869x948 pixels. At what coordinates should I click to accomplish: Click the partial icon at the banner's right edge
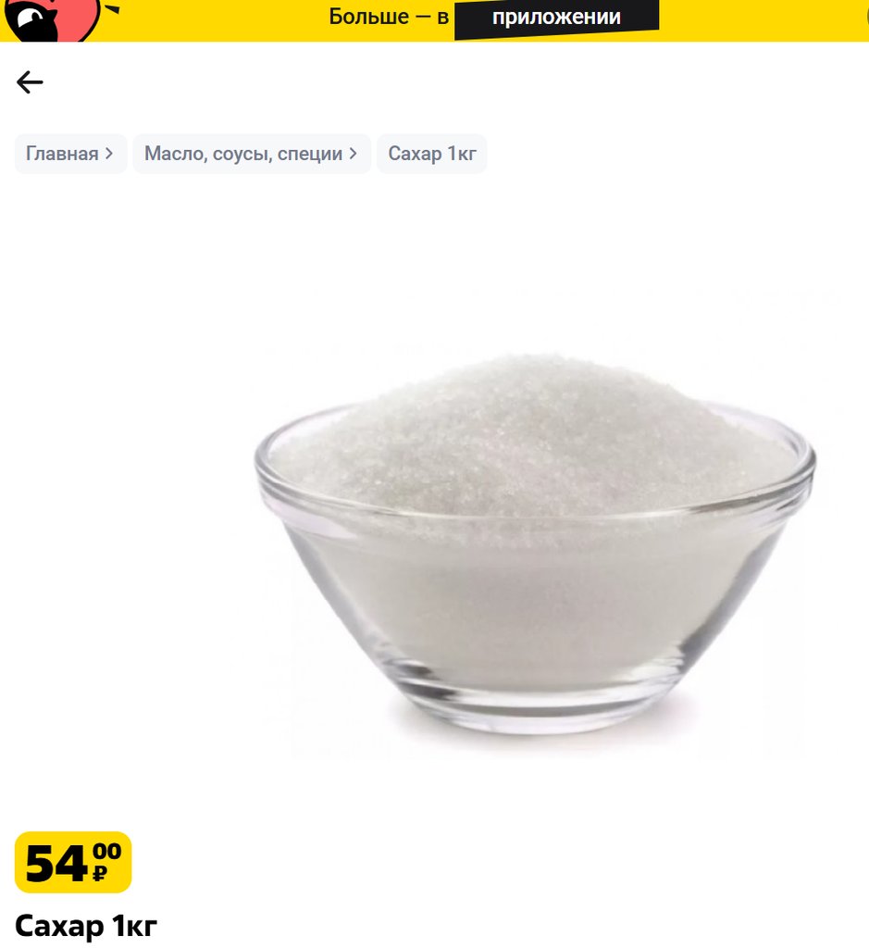866,17
